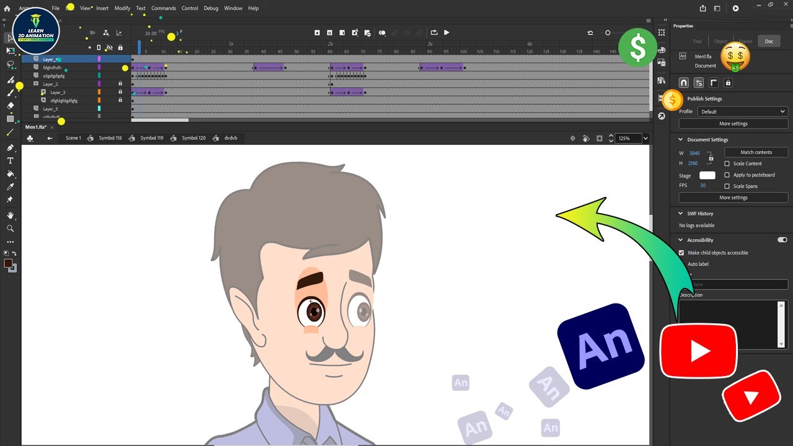Show parenting view in timeline
Screen dimensions: 793x446
coord(106,33)
